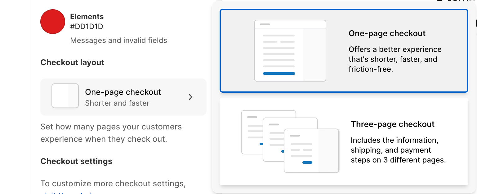This screenshot has height=194, width=477.
Task: Click the "One-page checkout" popover title
Action: click(387, 33)
